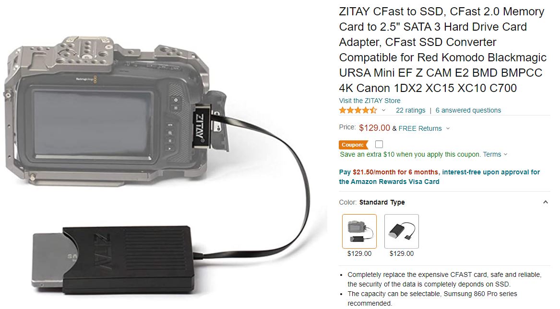Collapse the Color section arrow
This screenshot has width=560, height=309.
pyautogui.click(x=545, y=202)
